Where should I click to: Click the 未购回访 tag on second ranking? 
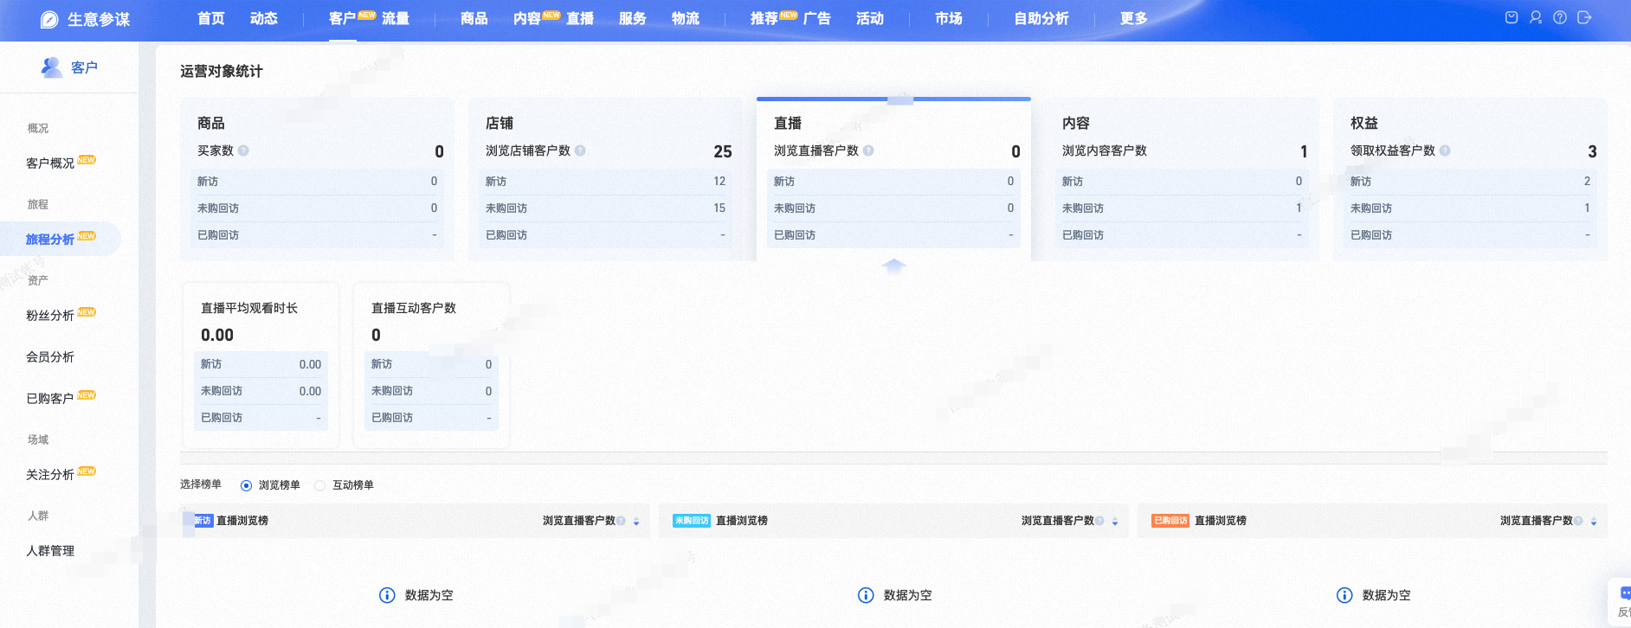691,521
